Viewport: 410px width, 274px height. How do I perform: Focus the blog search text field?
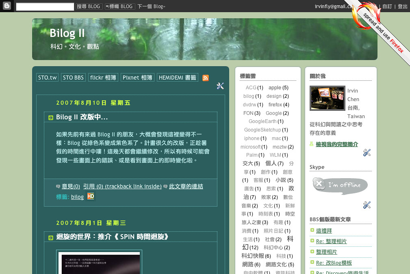45,6
